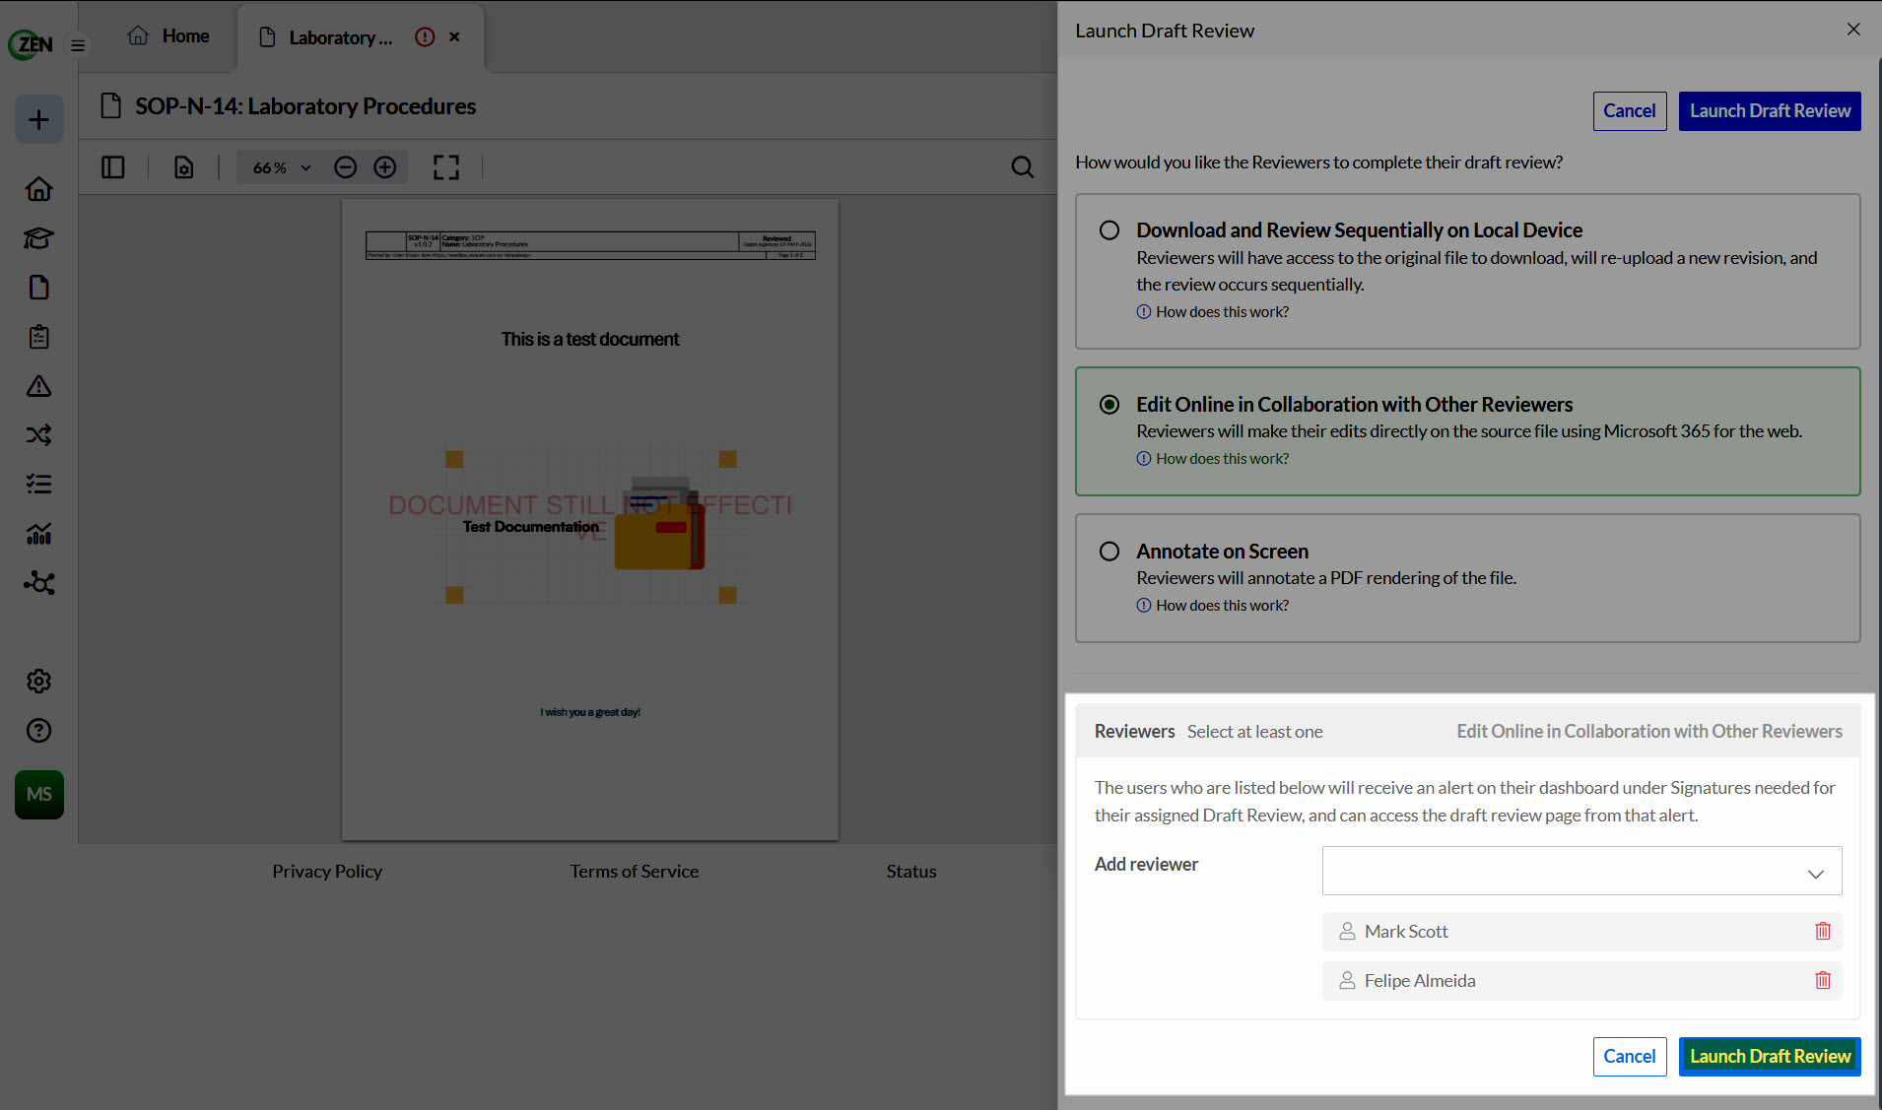The width and height of the screenshot is (1882, 1110).
Task: Open the clipboard tasks icon in sidebar
Action: click(39, 337)
